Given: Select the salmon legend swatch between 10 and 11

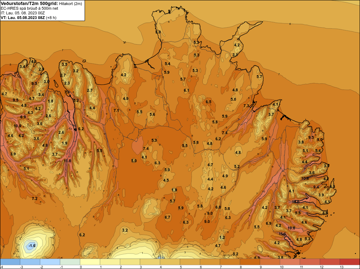Looking at the screenshot, I should pos(290,262).
